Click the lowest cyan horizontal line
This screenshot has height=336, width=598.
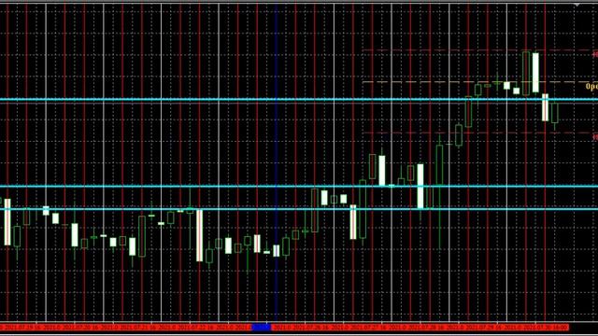pos(299,209)
